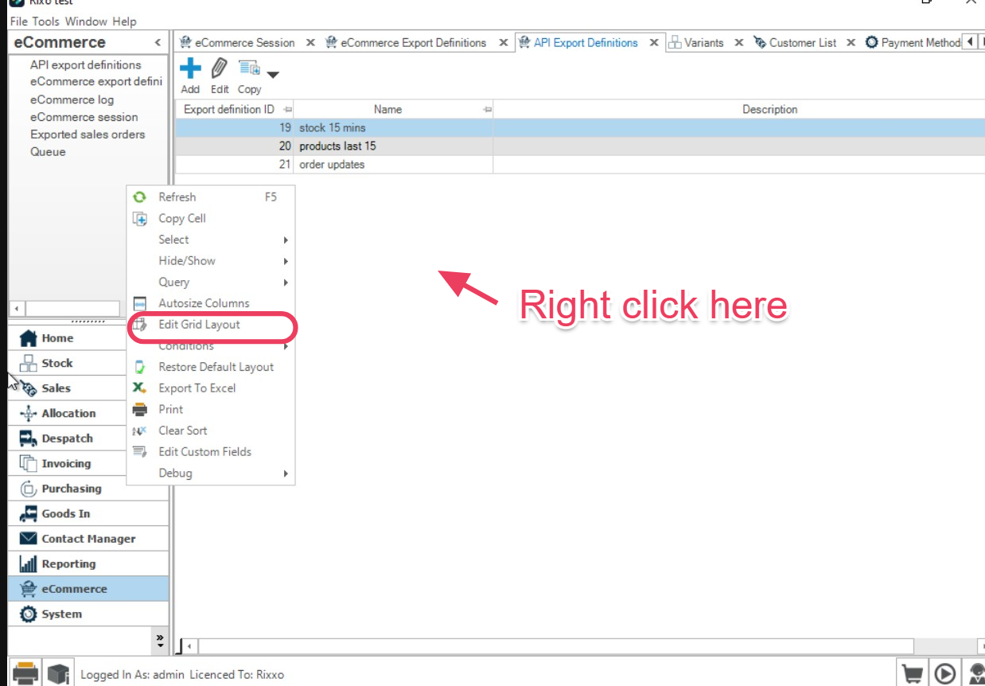Open System module
The height and width of the screenshot is (686, 985).
(88, 614)
